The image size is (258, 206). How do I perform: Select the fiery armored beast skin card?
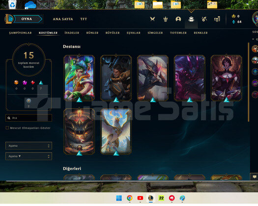tap(79, 131)
